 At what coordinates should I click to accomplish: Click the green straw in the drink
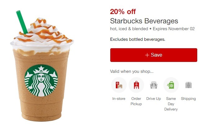click(22, 22)
